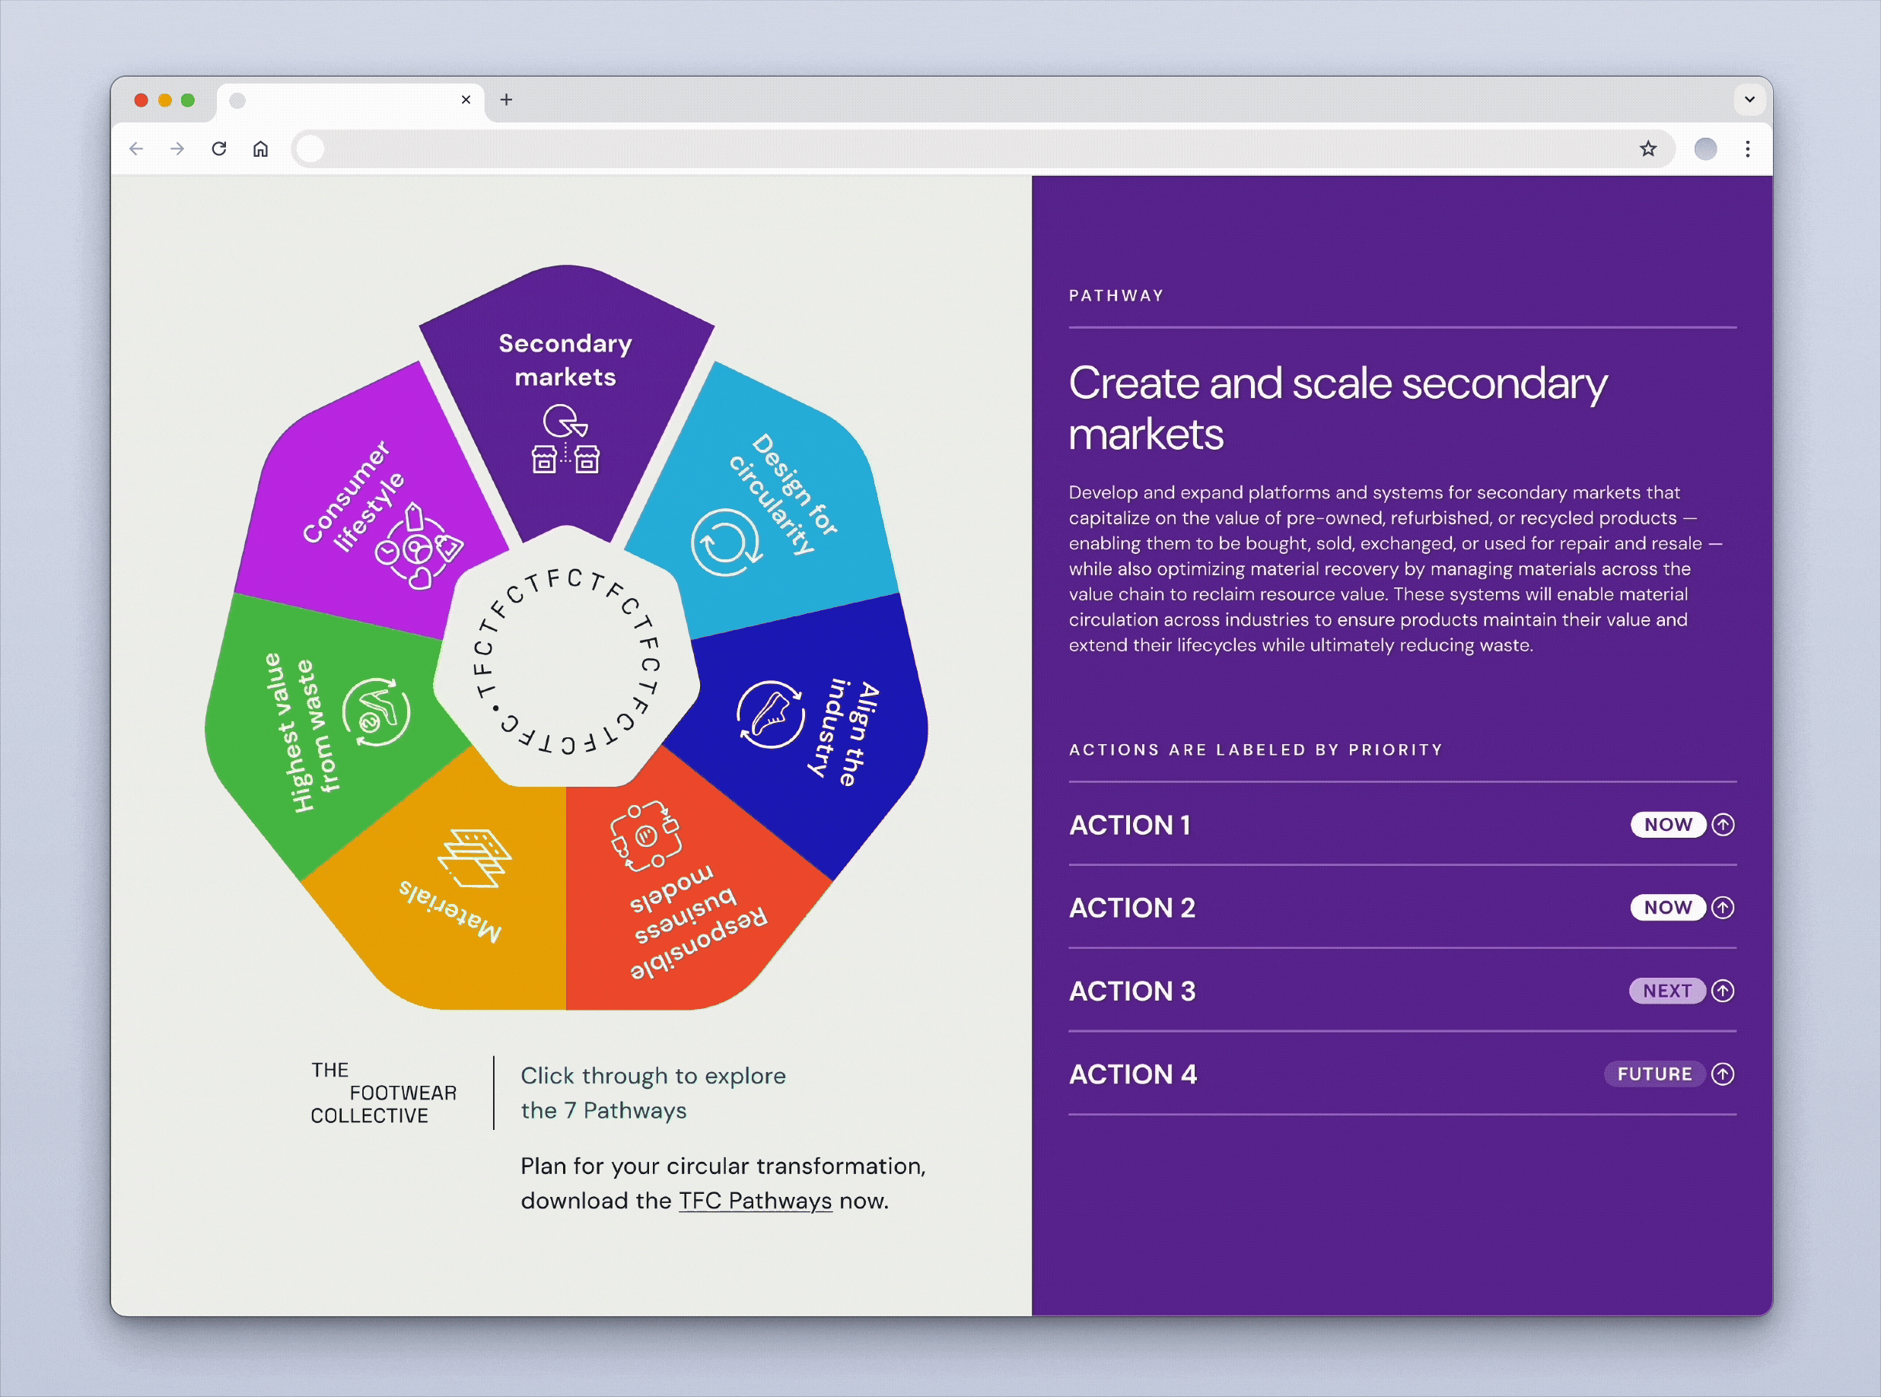The height and width of the screenshot is (1397, 1881).
Task: Click the Materials layers icon
Action: click(x=475, y=858)
